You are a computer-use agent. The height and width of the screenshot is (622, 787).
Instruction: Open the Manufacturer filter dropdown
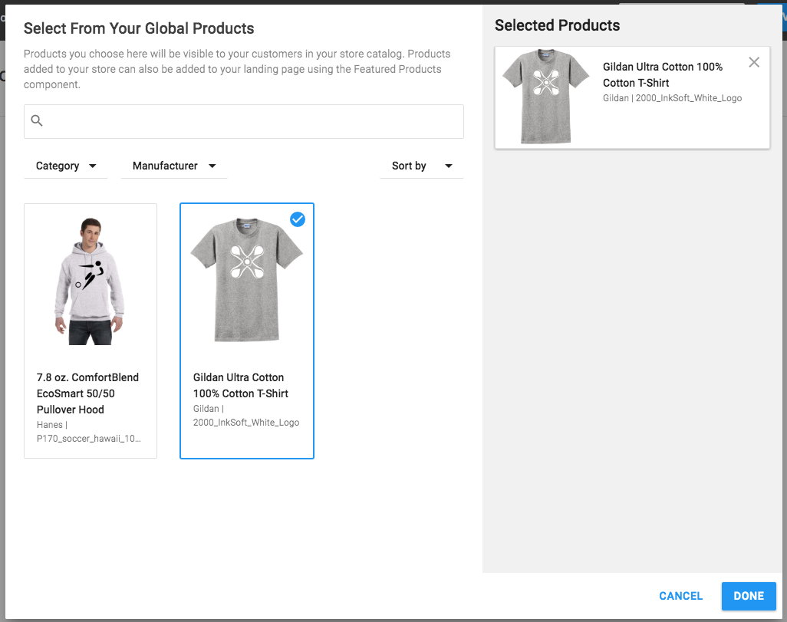[x=173, y=166]
